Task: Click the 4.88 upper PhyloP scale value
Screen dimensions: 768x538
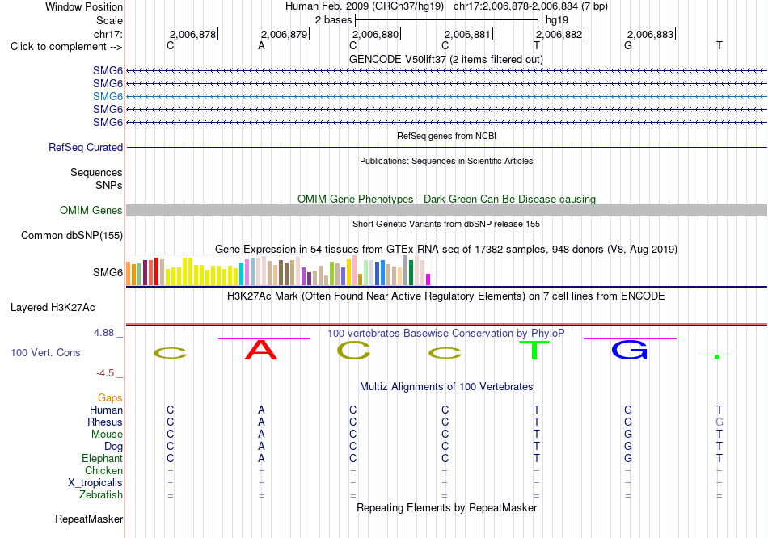Action: click(103, 333)
